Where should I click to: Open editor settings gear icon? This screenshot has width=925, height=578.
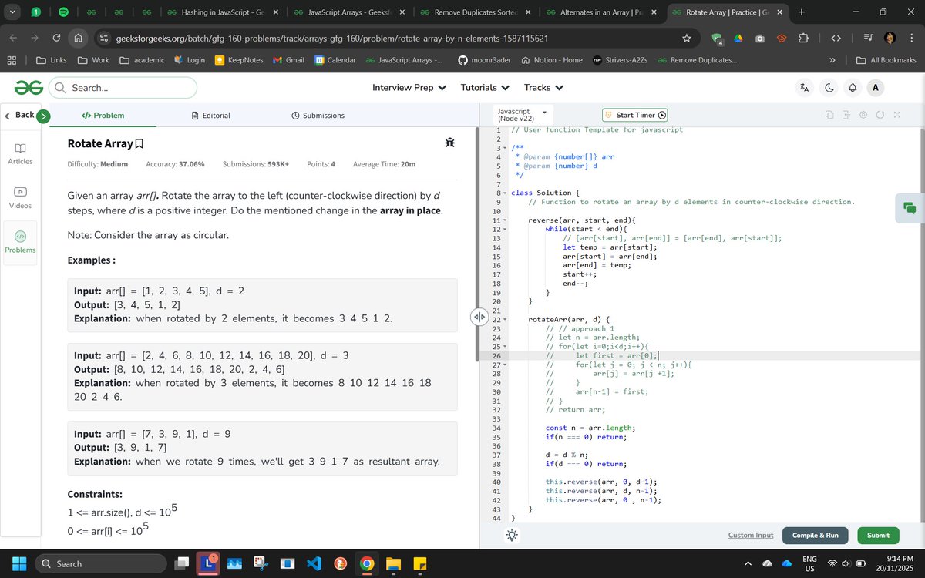(863, 115)
